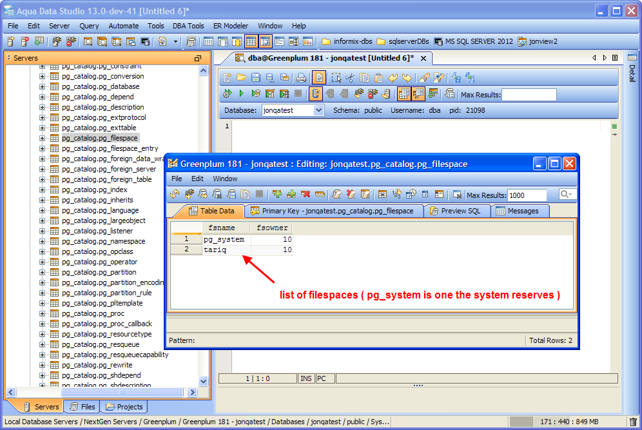Click the refresh icon in table editor toolbar

coord(175,194)
